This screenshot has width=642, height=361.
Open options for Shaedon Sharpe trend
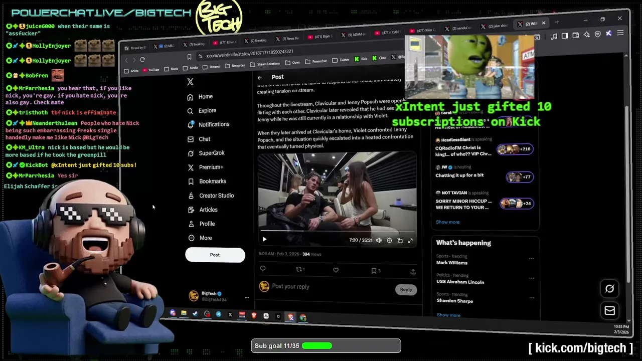[531, 298]
